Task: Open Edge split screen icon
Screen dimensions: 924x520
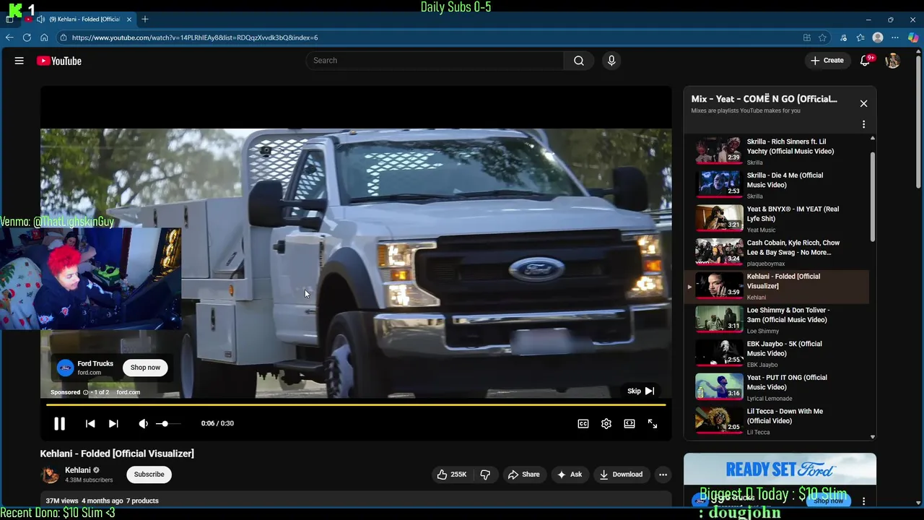Action: (806, 38)
